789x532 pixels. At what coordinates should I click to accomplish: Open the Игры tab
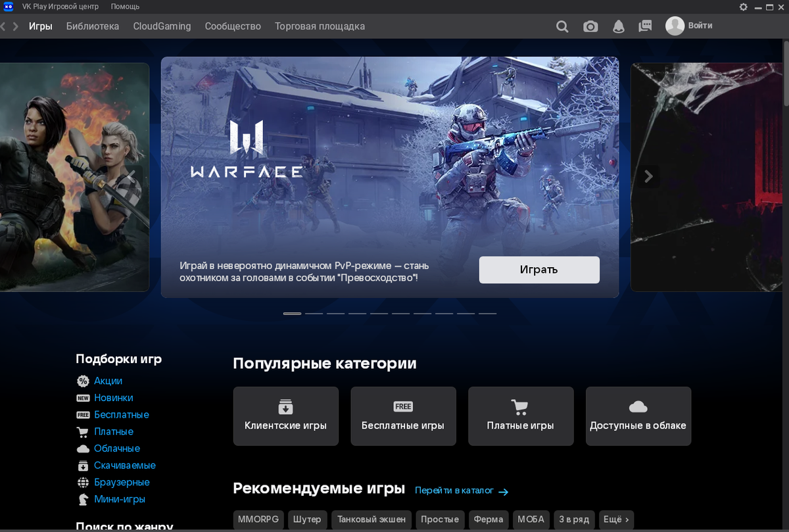point(41,26)
